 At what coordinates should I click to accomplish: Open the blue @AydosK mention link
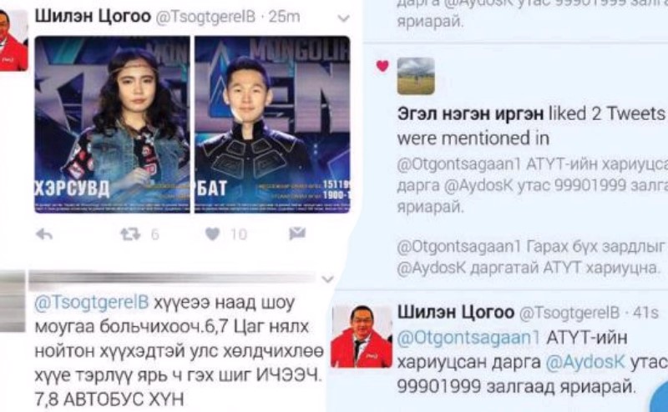585,362
